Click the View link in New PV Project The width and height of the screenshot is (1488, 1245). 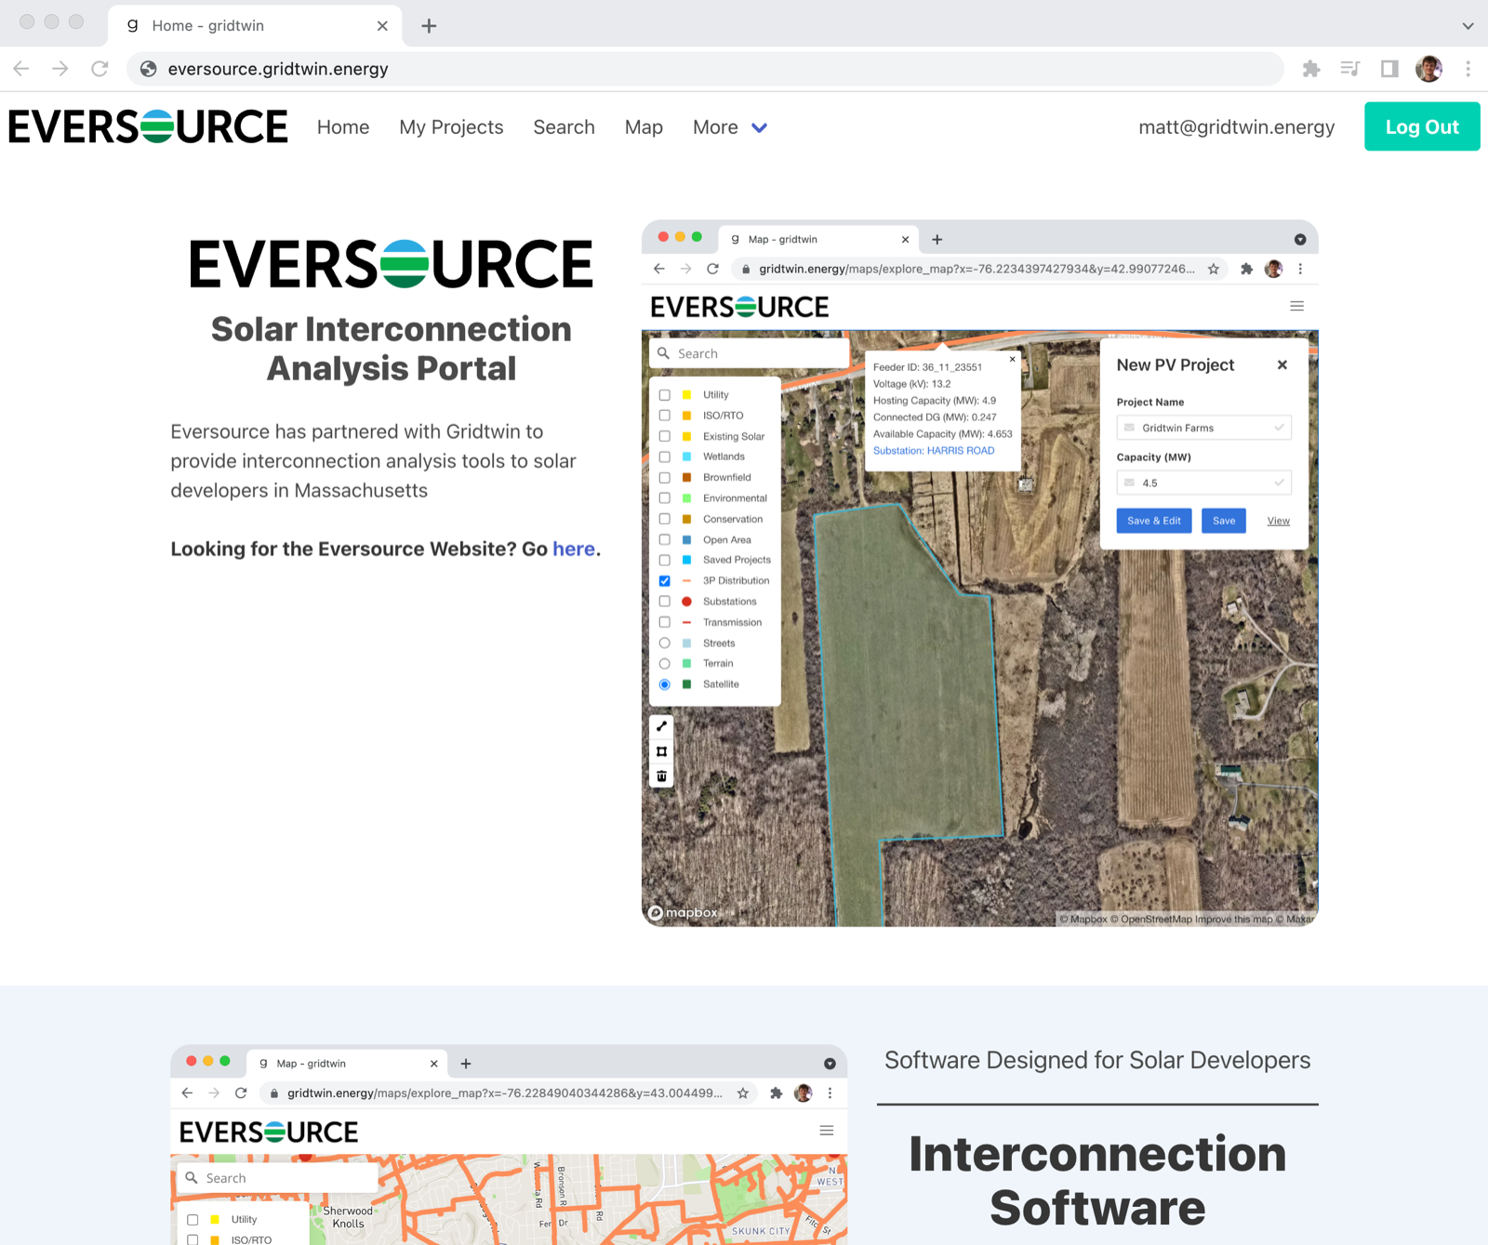(1278, 521)
